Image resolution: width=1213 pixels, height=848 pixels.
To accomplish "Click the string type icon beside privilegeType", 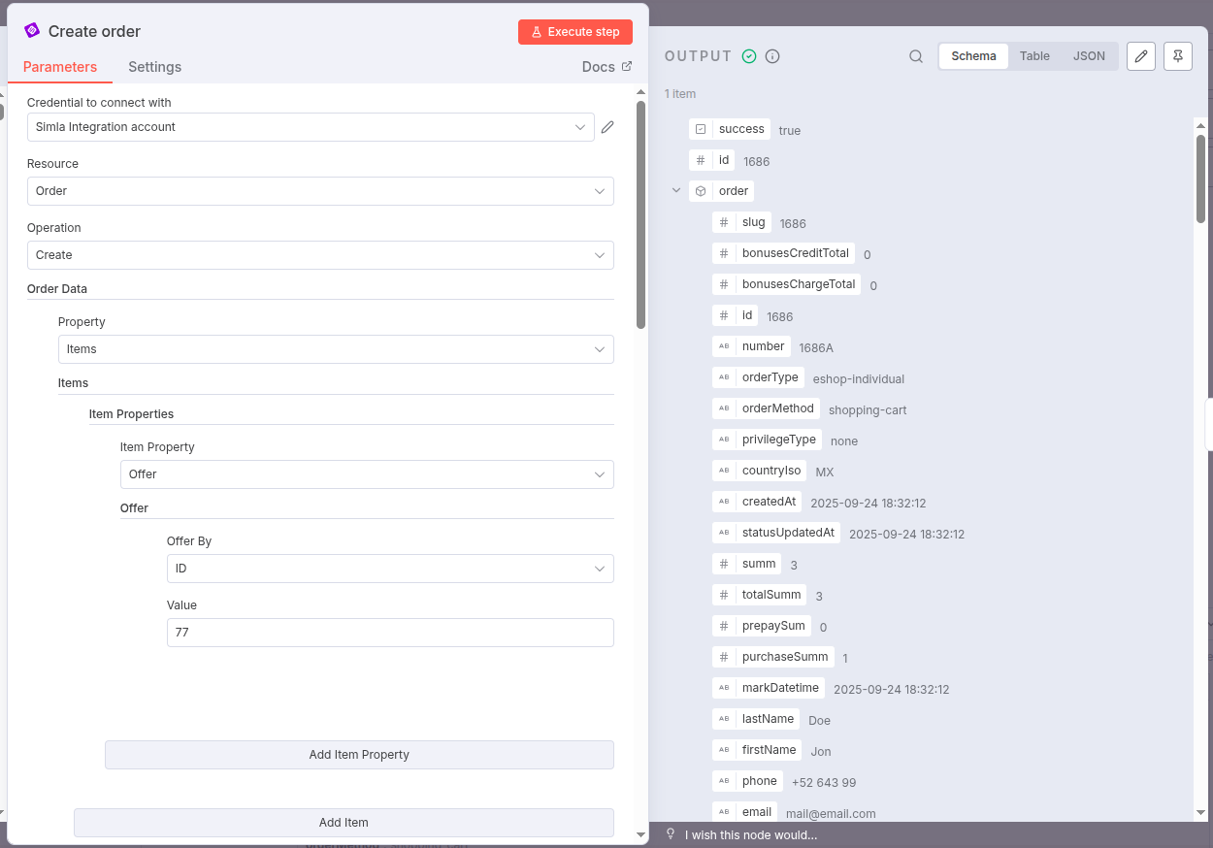I will (724, 440).
